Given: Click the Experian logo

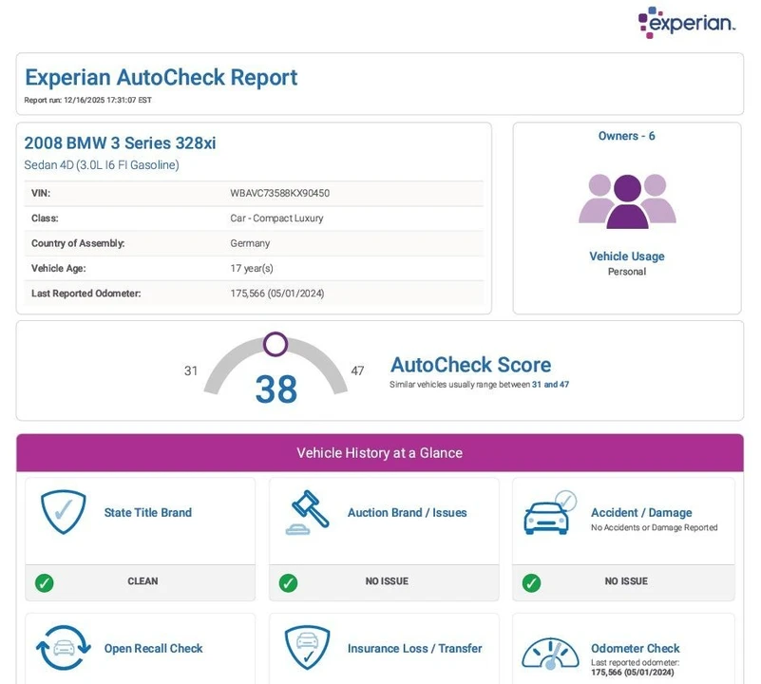Looking at the screenshot, I should coord(686,23).
